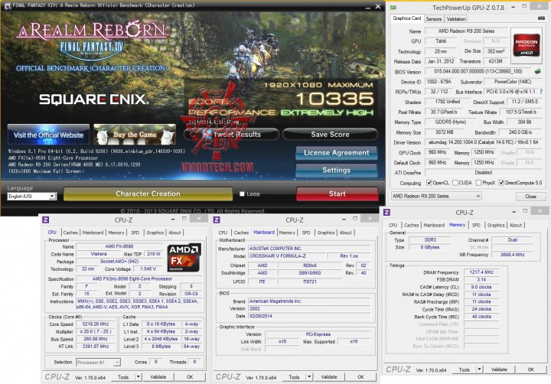Screen dimensions: 551x384
Task: Click the GPU Name field in GPU-Z
Action: [x=466, y=31]
